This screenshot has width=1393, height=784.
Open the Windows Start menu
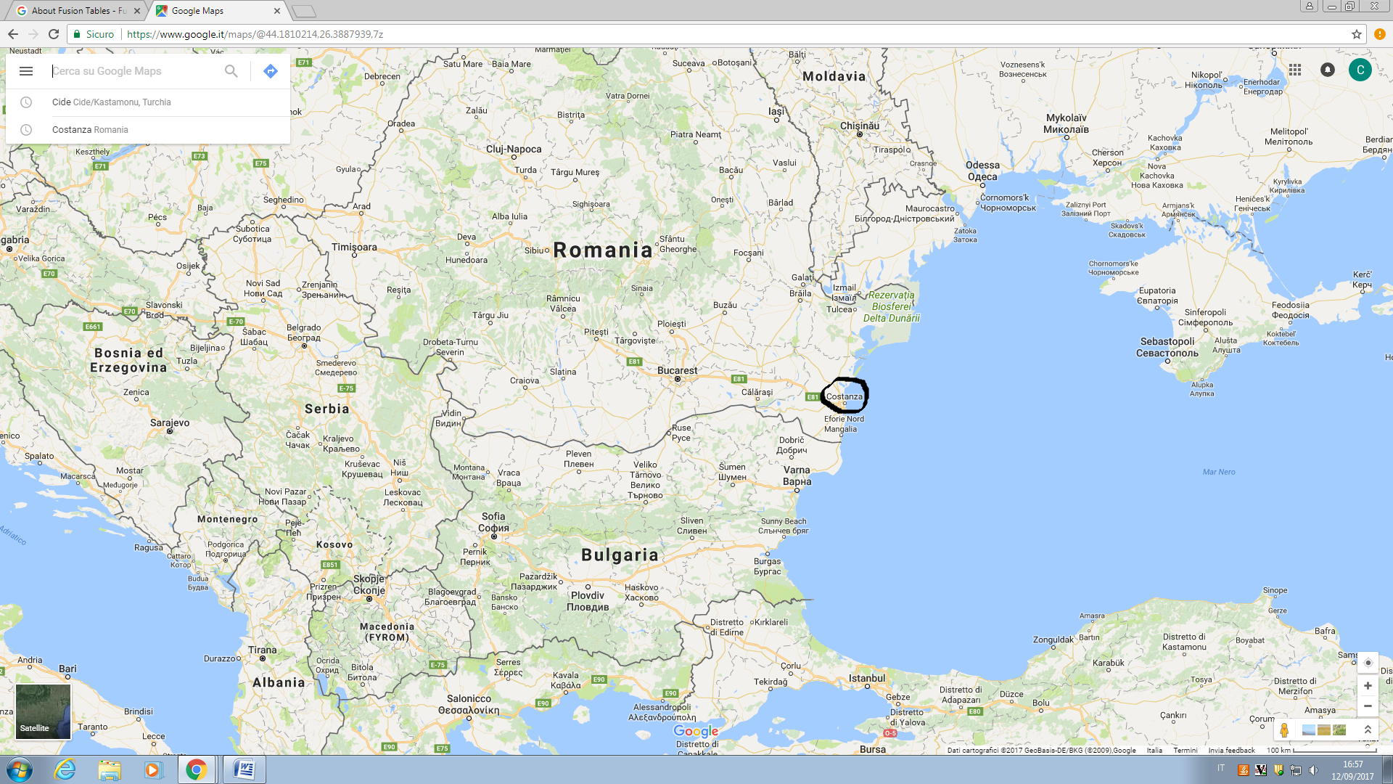tap(19, 769)
